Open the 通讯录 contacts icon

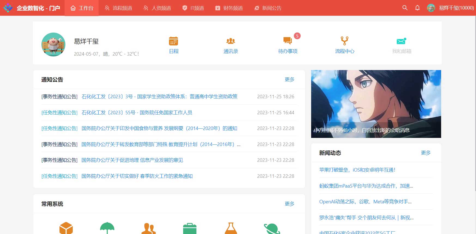[x=231, y=42]
